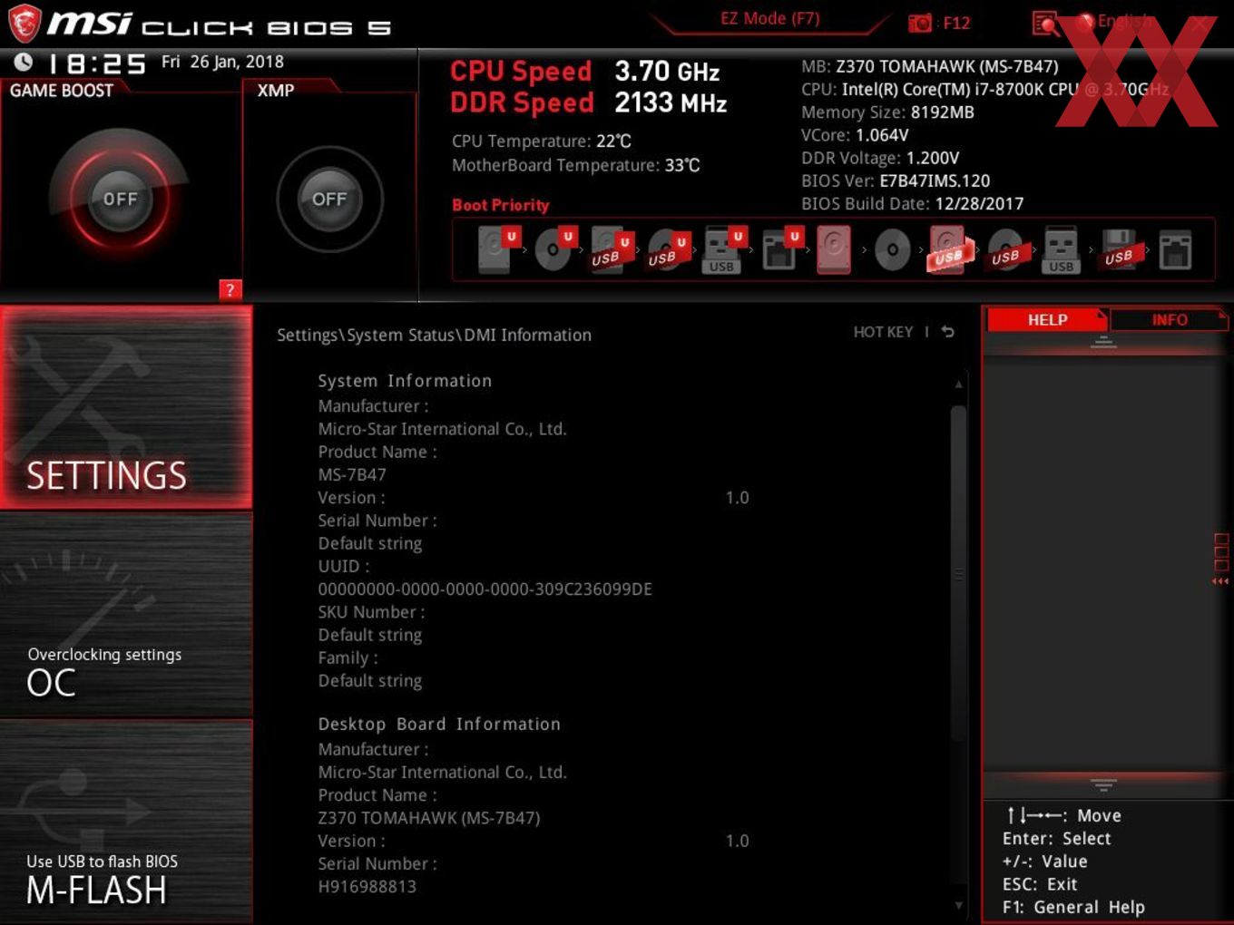Click the red question mark help icon
Image resolution: width=1234 pixels, height=925 pixels.
coord(230,289)
